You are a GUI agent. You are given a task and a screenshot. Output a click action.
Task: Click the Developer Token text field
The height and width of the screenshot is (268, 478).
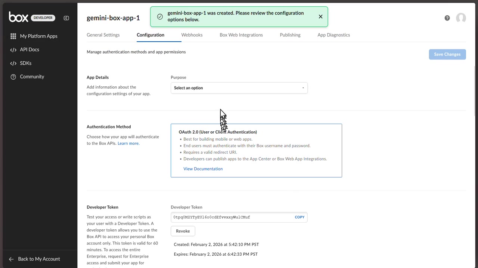tap(232, 217)
